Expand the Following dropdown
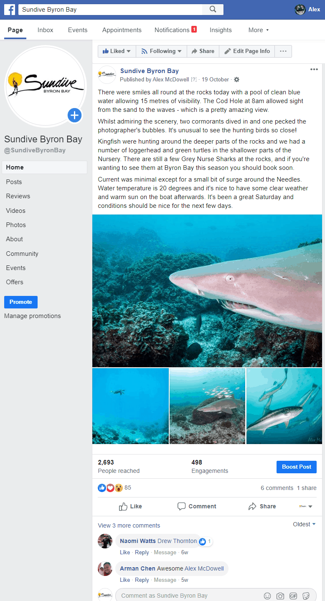 (161, 51)
